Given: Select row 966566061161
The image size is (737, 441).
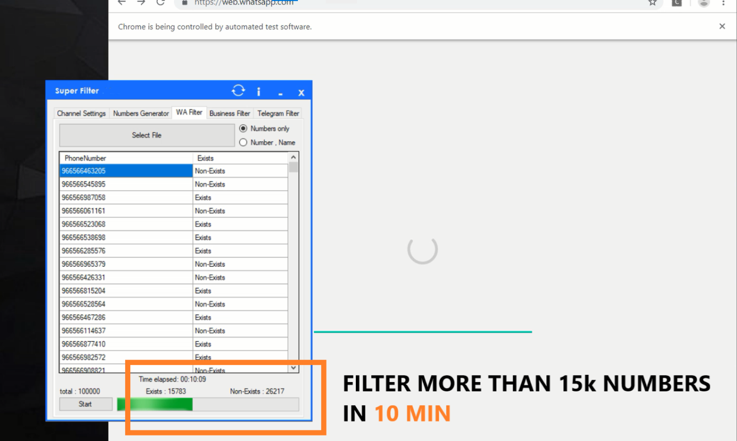Looking at the screenshot, I should 174,211.
